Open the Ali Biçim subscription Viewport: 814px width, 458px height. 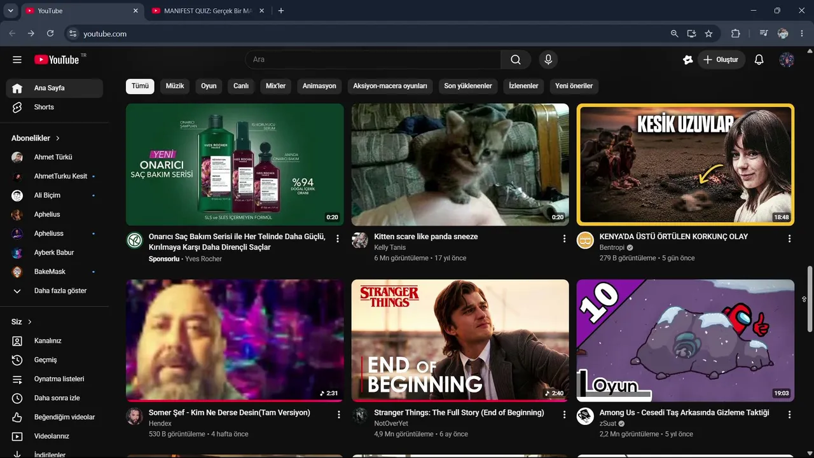(55, 195)
